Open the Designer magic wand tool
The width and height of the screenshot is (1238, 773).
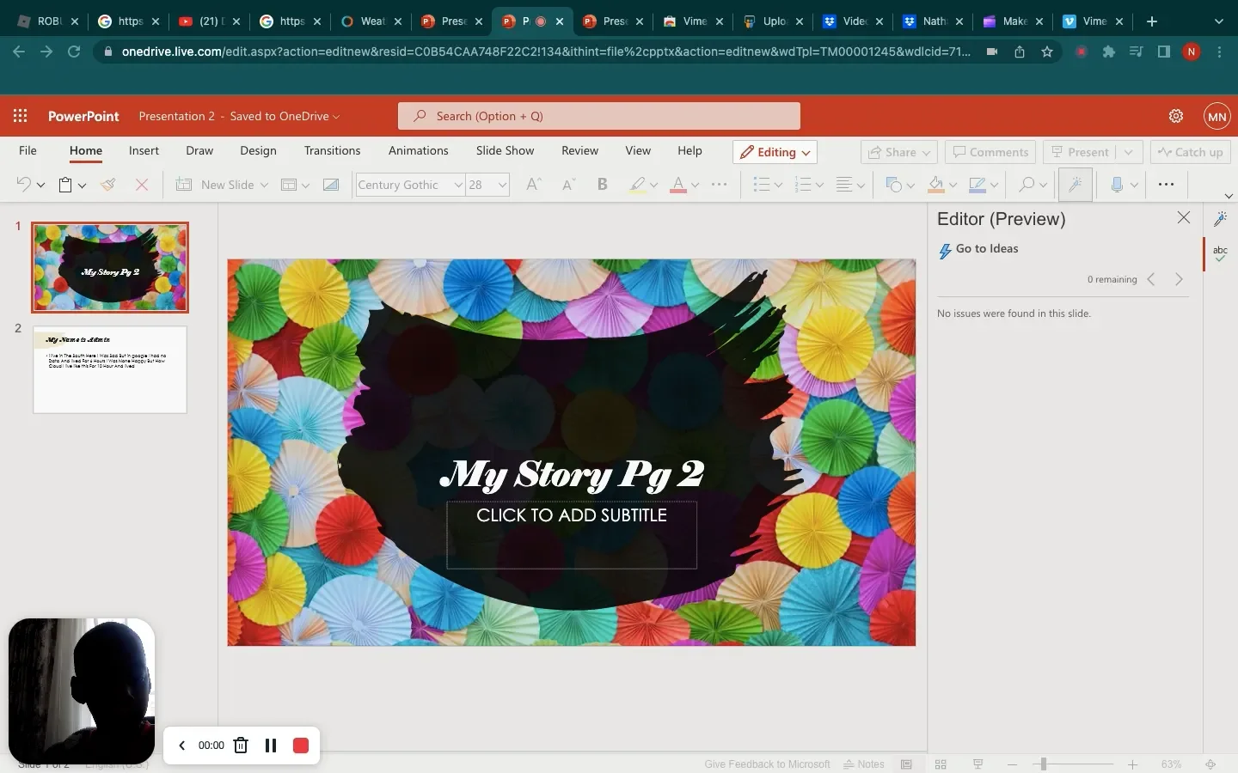pyautogui.click(x=1076, y=185)
